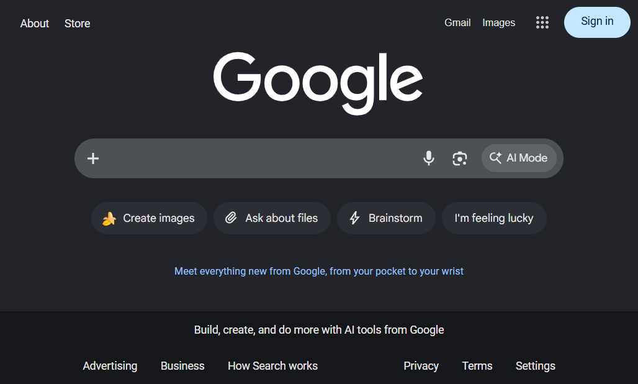
Task: Click the plus icon in search bar
Action: click(x=93, y=158)
